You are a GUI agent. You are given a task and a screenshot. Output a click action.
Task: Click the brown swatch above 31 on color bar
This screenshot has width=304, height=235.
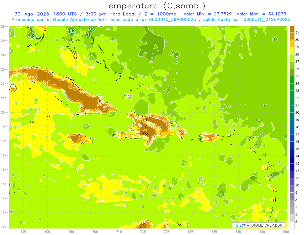[292, 29]
